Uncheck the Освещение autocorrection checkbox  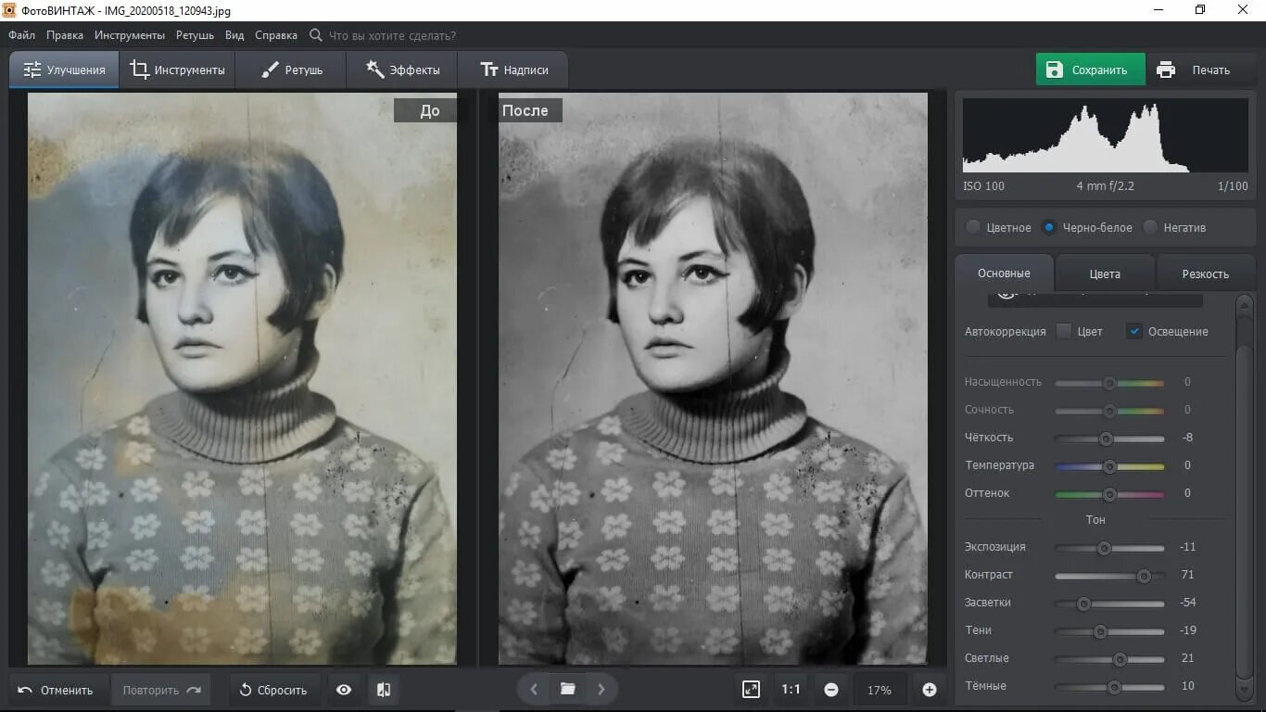[x=1134, y=331]
